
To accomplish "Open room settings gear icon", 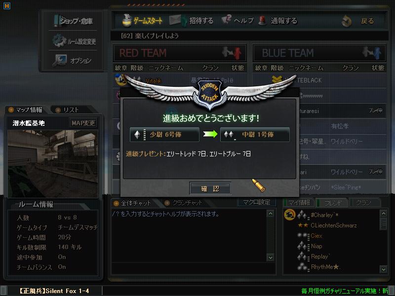I will pos(59,40).
